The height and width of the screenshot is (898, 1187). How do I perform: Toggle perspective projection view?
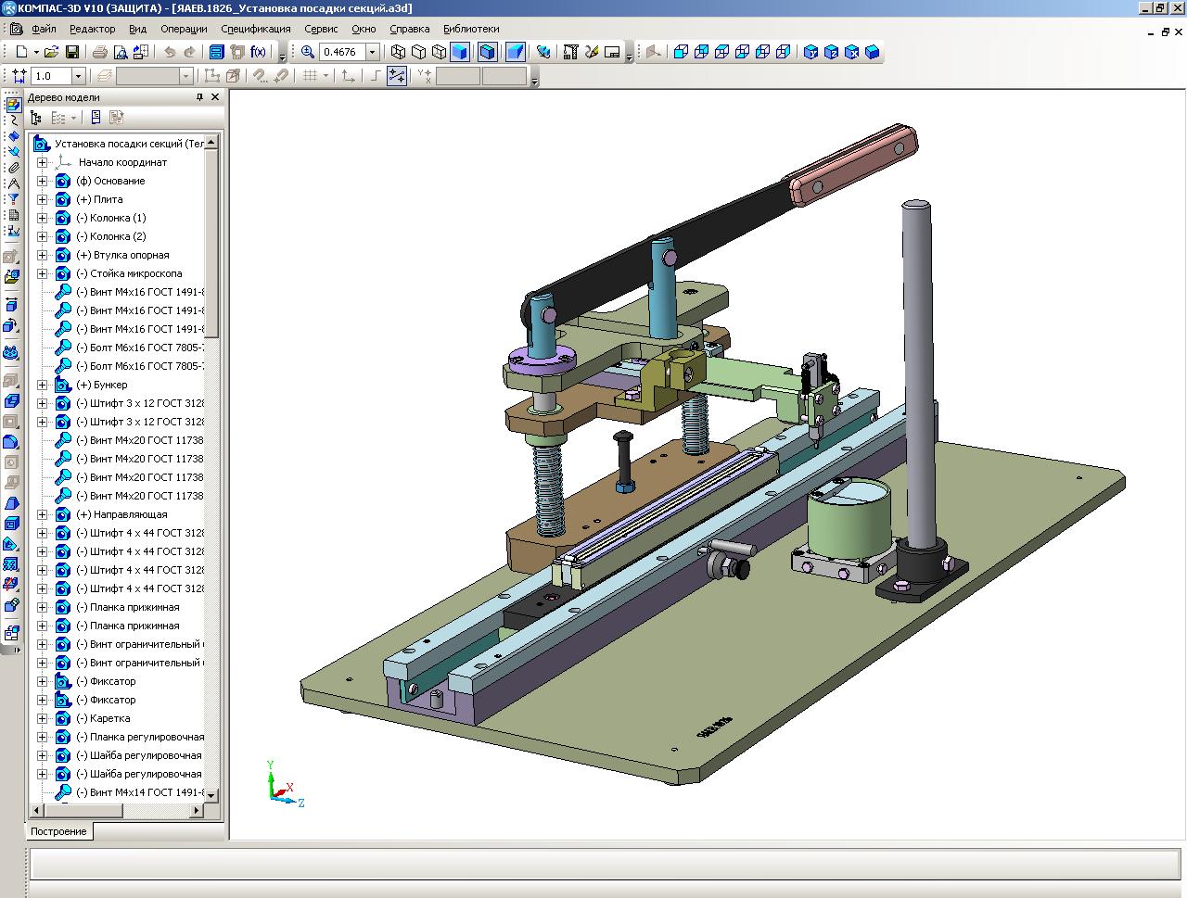[x=516, y=52]
